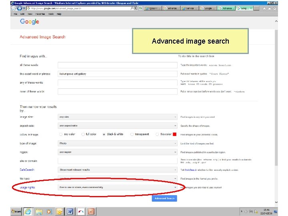The height and width of the screenshot is (216, 288).
Task: Close the active browser tab with its X
Action: tap(251, 8)
